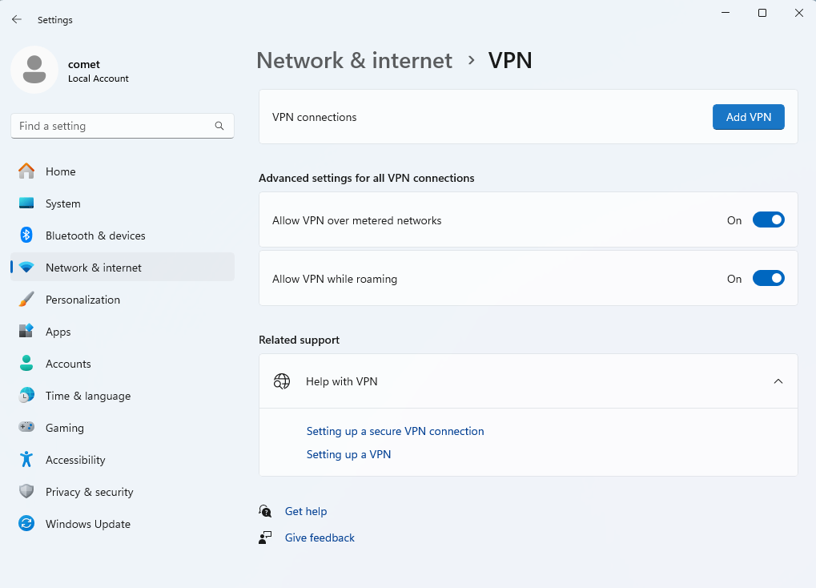
Task: Click the Gaming controller icon
Action: [26, 427]
